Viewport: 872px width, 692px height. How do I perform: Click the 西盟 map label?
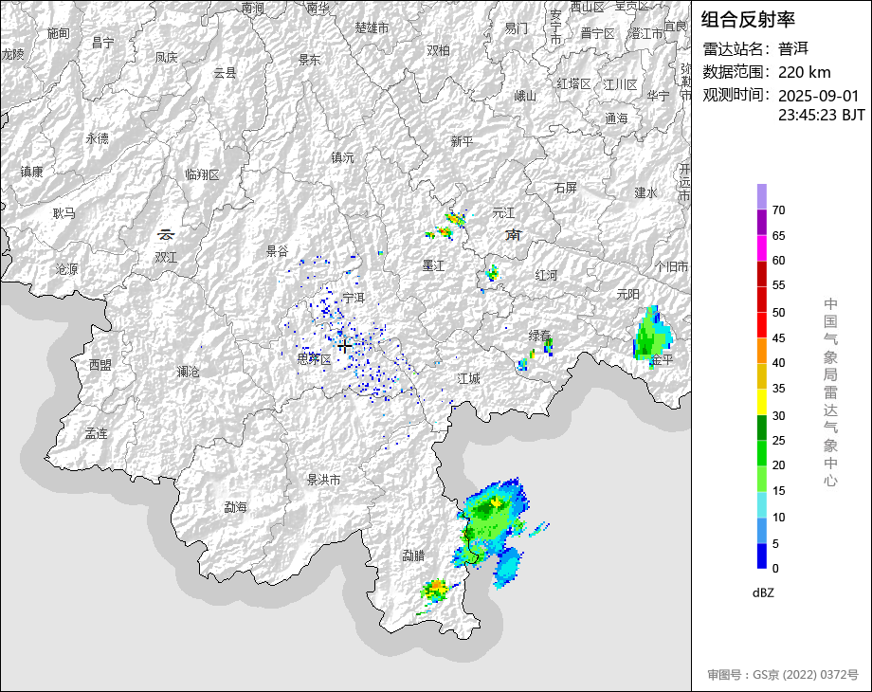click(x=100, y=365)
